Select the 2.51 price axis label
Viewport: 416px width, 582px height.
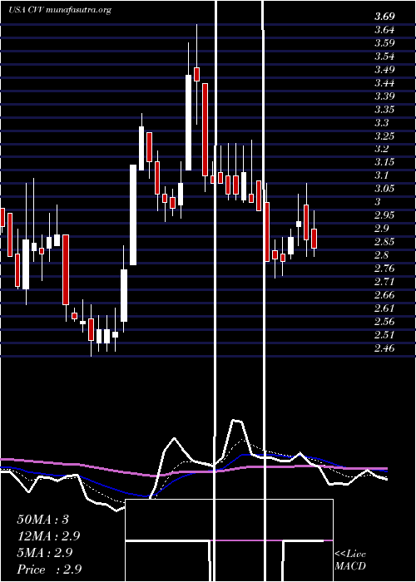point(384,335)
